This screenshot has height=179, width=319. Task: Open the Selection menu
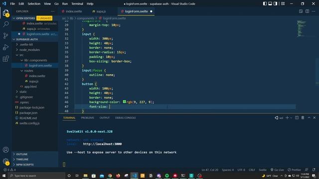34,3
